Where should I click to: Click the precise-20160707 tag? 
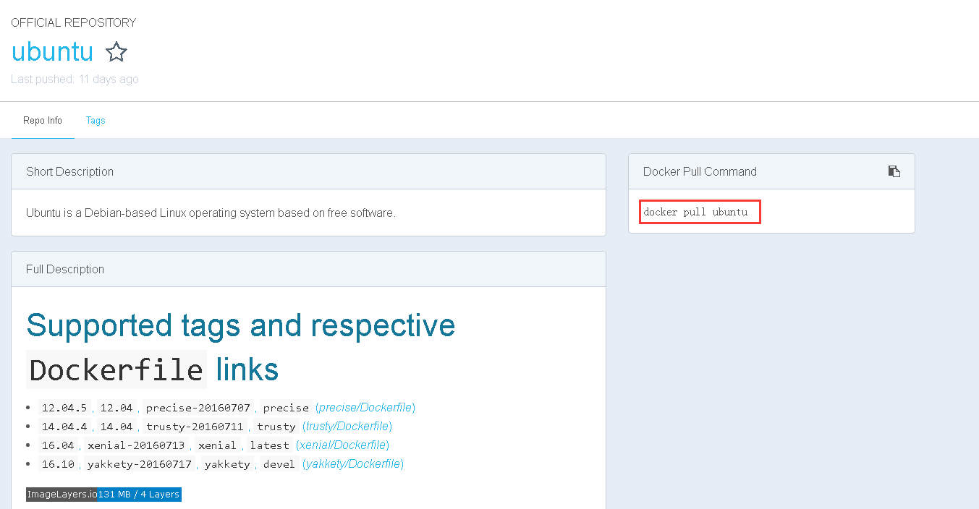pyautogui.click(x=198, y=408)
